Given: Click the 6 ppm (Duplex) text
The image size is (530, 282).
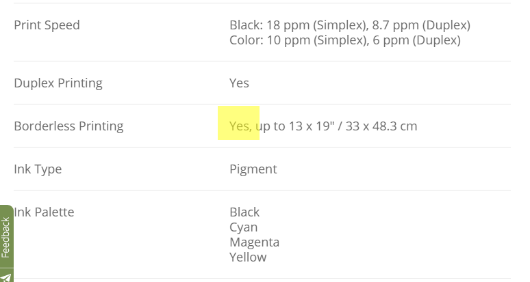Looking at the screenshot, I should pyautogui.click(x=417, y=40).
